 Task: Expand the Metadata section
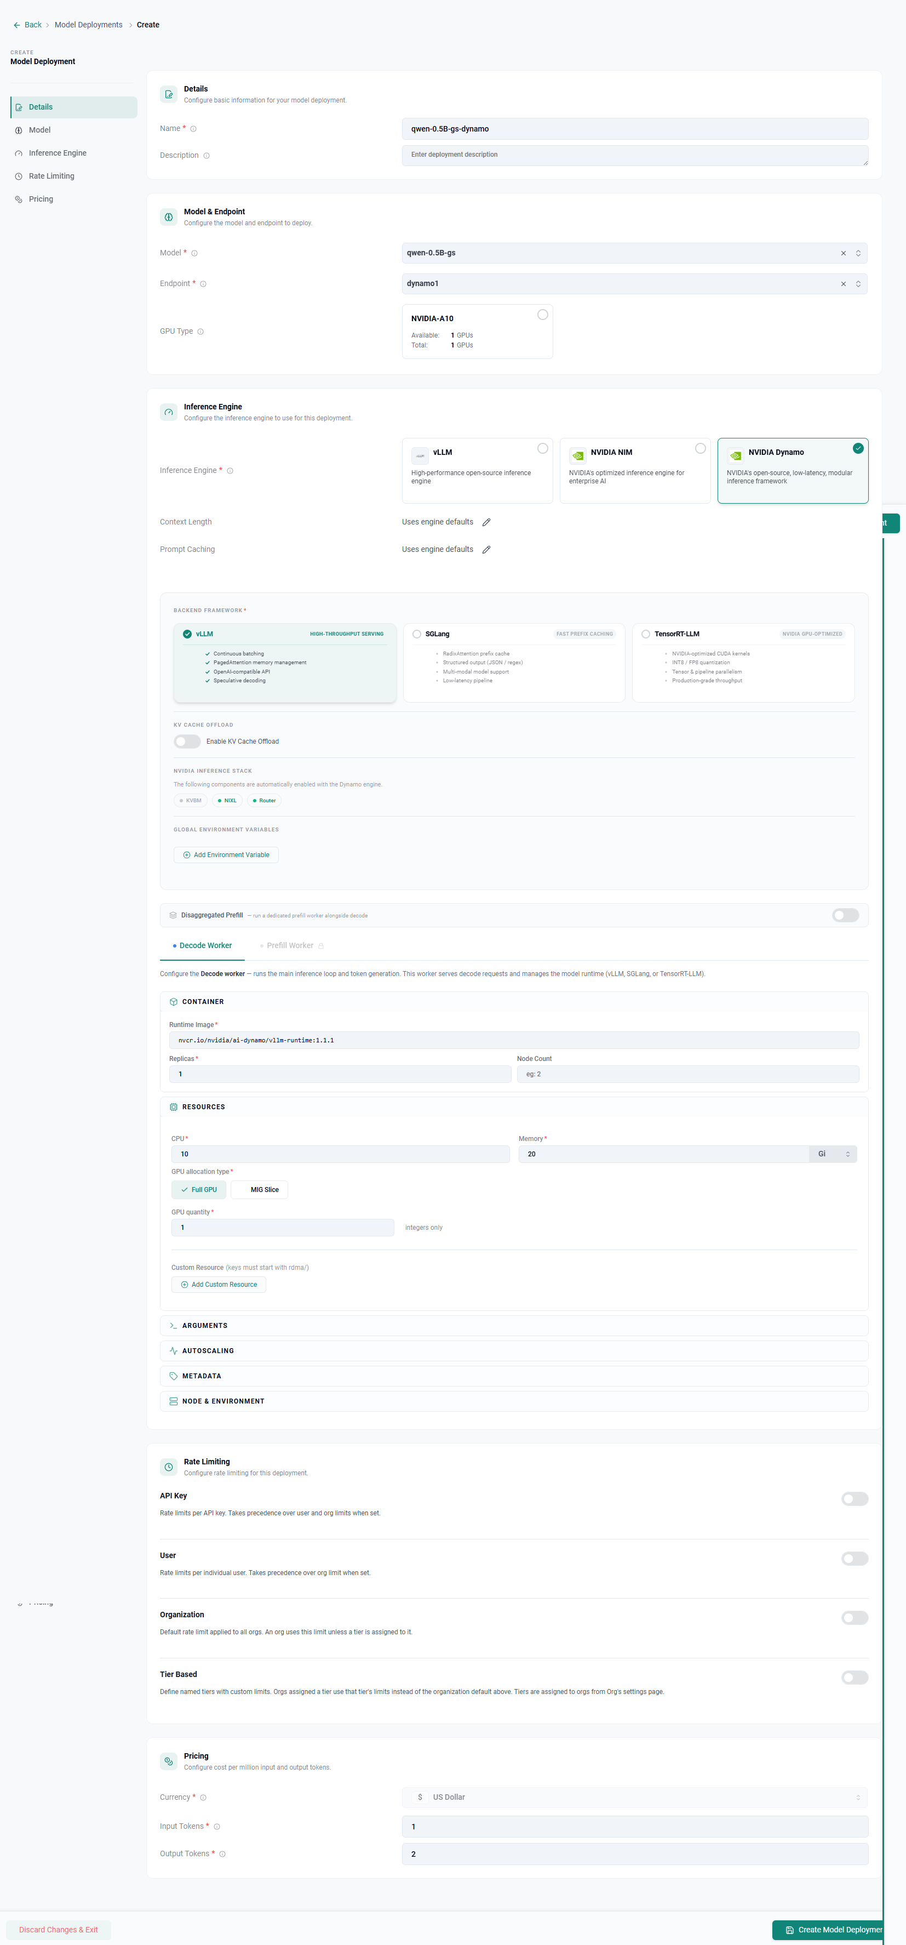pos(514,1377)
